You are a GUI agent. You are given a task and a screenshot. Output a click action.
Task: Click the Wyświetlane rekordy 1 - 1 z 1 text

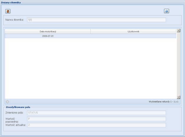(163, 102)
